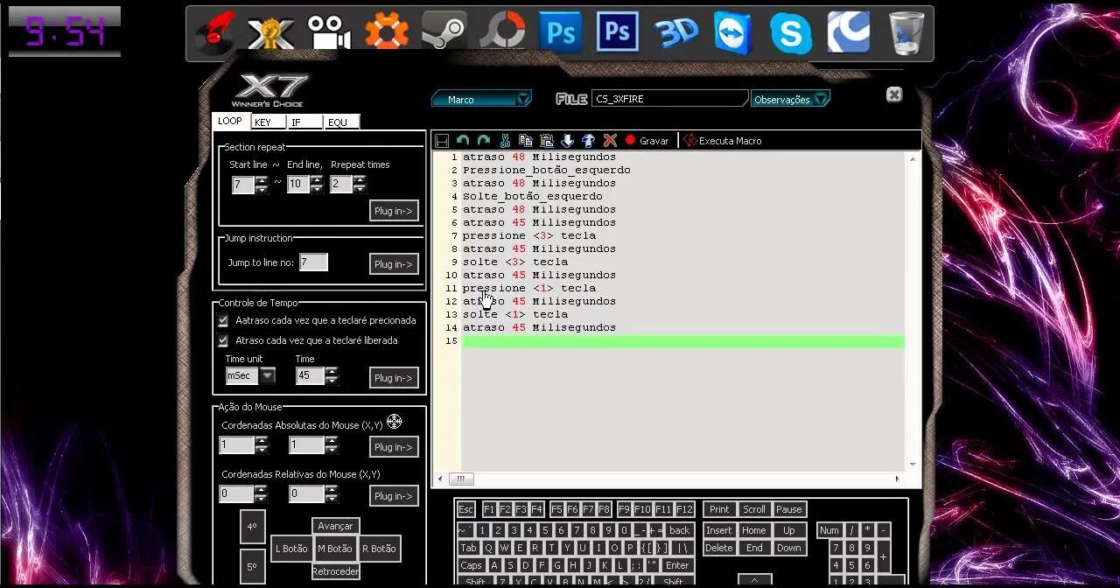The height and width of the screenshot is (588, 1120).
Task: Click the Retroceder mouse button
Action: [x=335, y=571]
